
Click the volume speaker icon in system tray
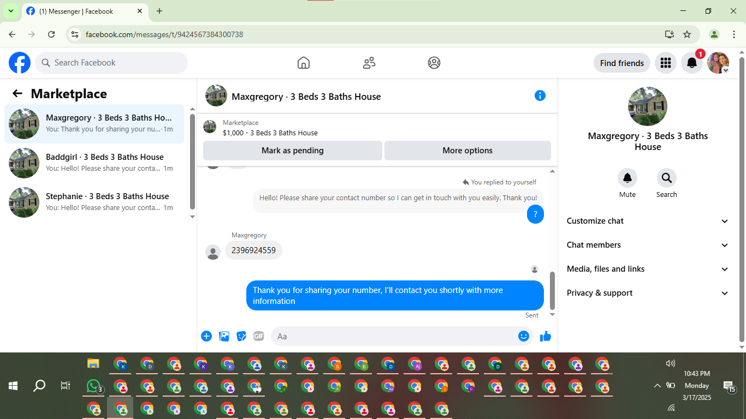(x=671, y=363)
